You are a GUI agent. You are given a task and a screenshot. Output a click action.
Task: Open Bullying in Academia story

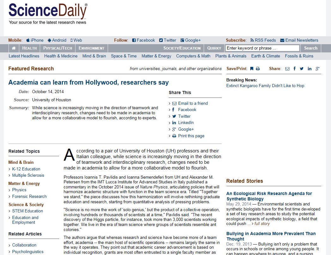click(x=271, y=236)
